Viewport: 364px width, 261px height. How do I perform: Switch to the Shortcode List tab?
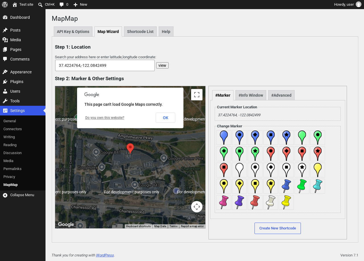pyautogui.click(x=140, y=32)
